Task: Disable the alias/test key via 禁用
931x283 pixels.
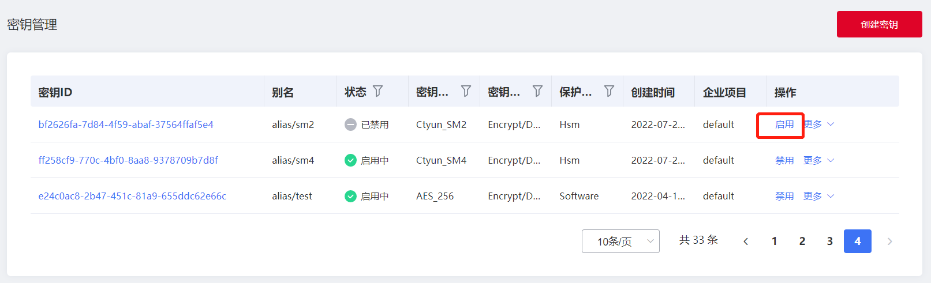Action: pos(784,196)
